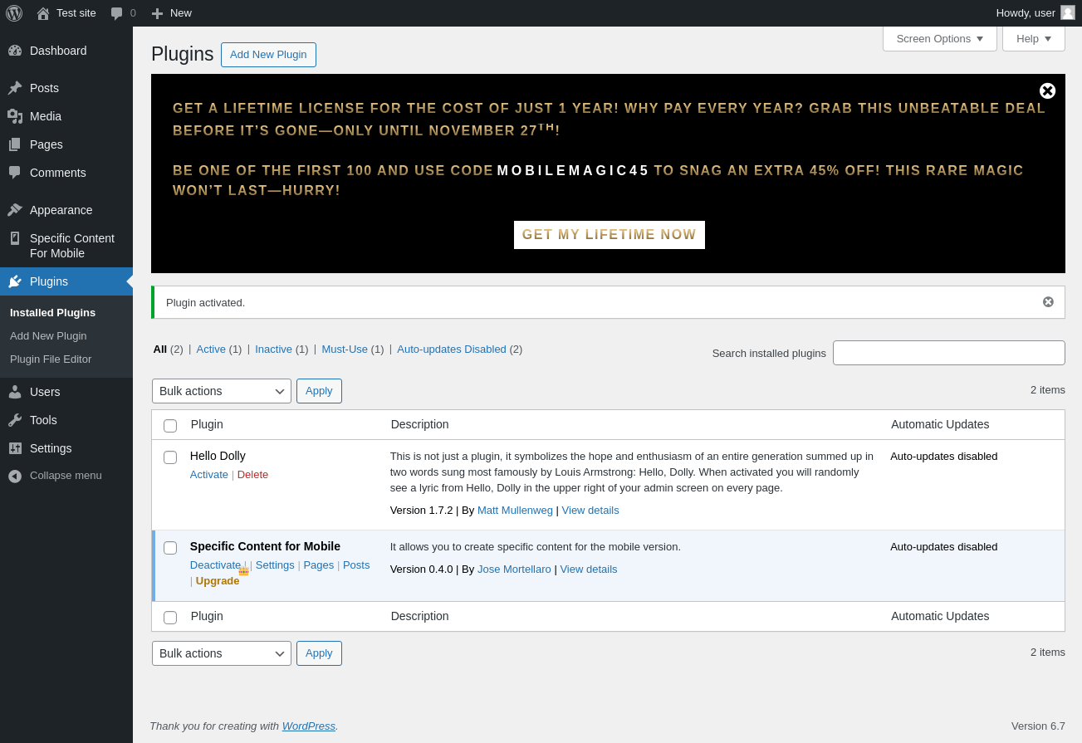
Task: Expand the Help panel
Action: (1034, 38)
